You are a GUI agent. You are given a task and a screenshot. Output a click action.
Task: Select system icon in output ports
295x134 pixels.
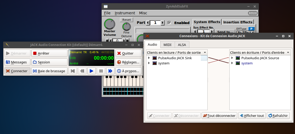tap(155, 63)
